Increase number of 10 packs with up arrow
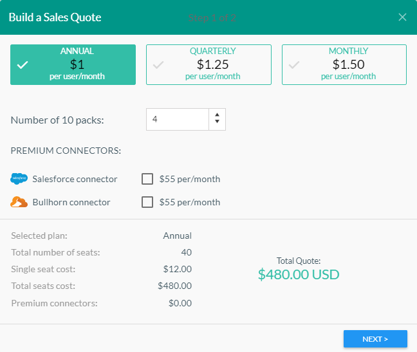417x352 pixels. (x=217, y=116)
